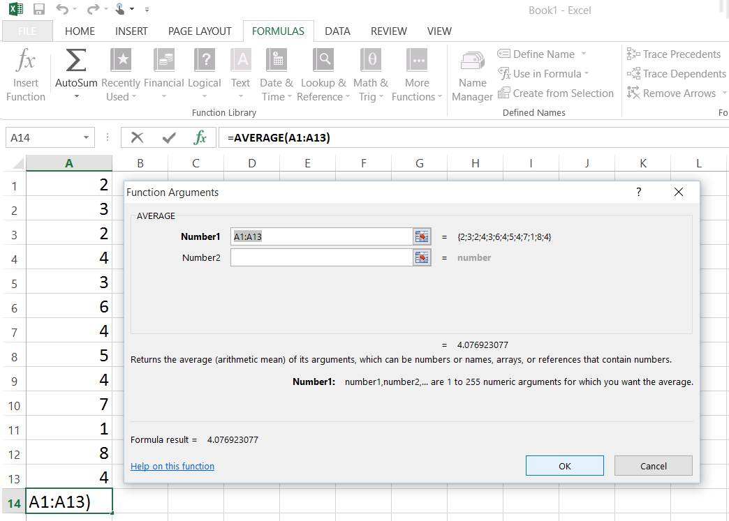
Task: Click Define Name button
Action: point(536,54)
